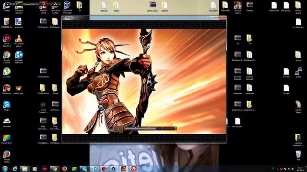This screenshot has width=307, height=172.
Task: Open VirtualBox from the taskbar
Action: coord(114,169)
